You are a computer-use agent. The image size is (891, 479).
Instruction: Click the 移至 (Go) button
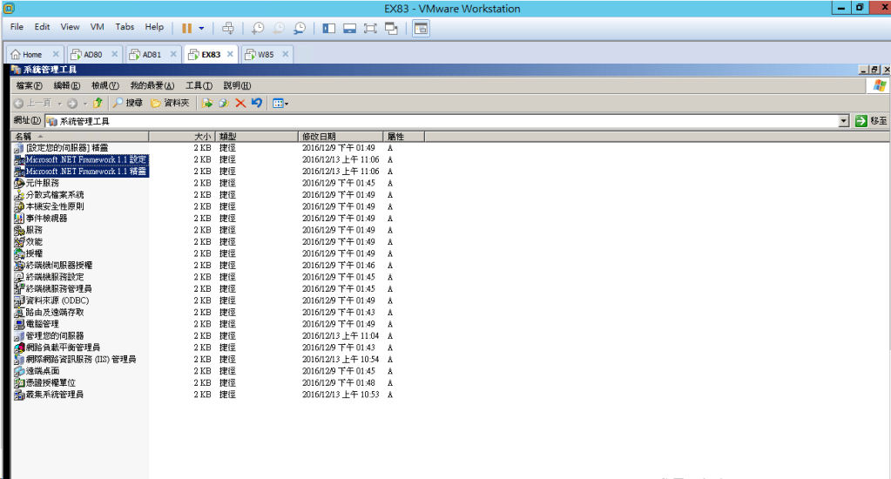(x=872, y=121)
